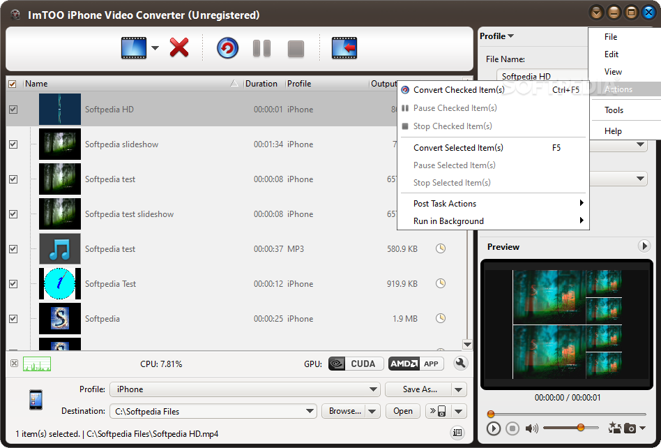Click the Save As button
661x448 pixels.
click(418, 389)
